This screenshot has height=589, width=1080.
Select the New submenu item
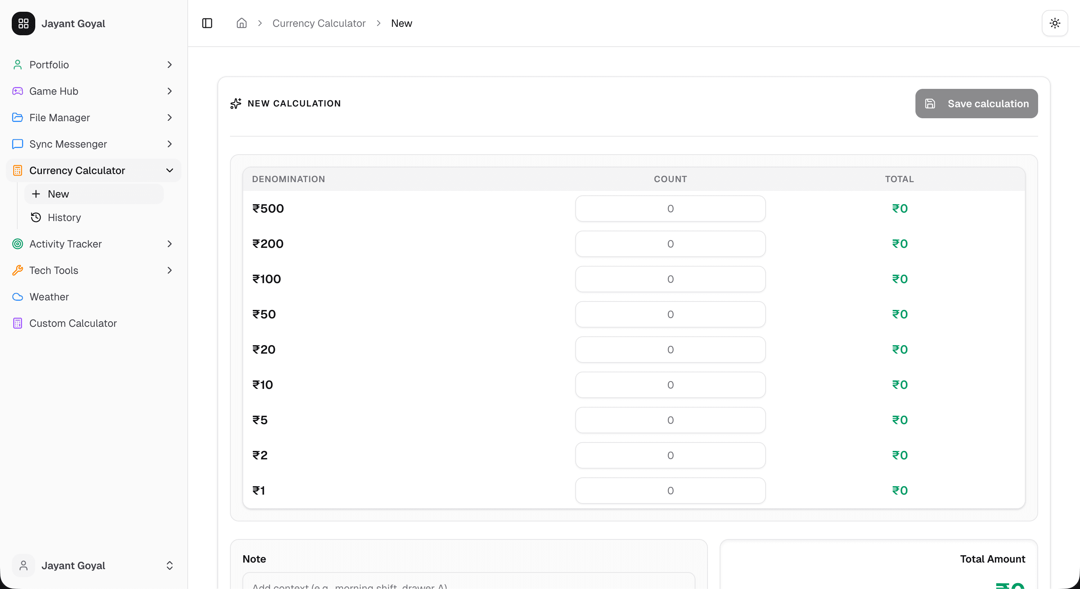click(94, 194)
